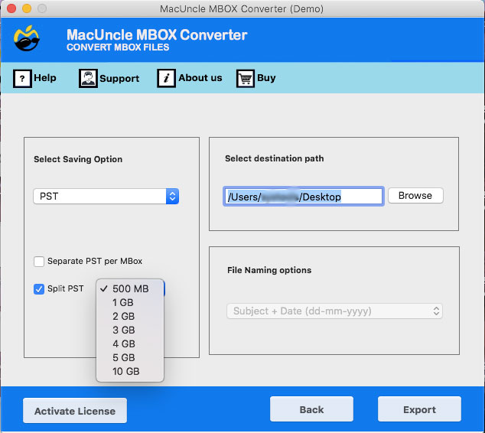Open the Help toolbar label
The image size is (485, 433).
coord(45,77)
